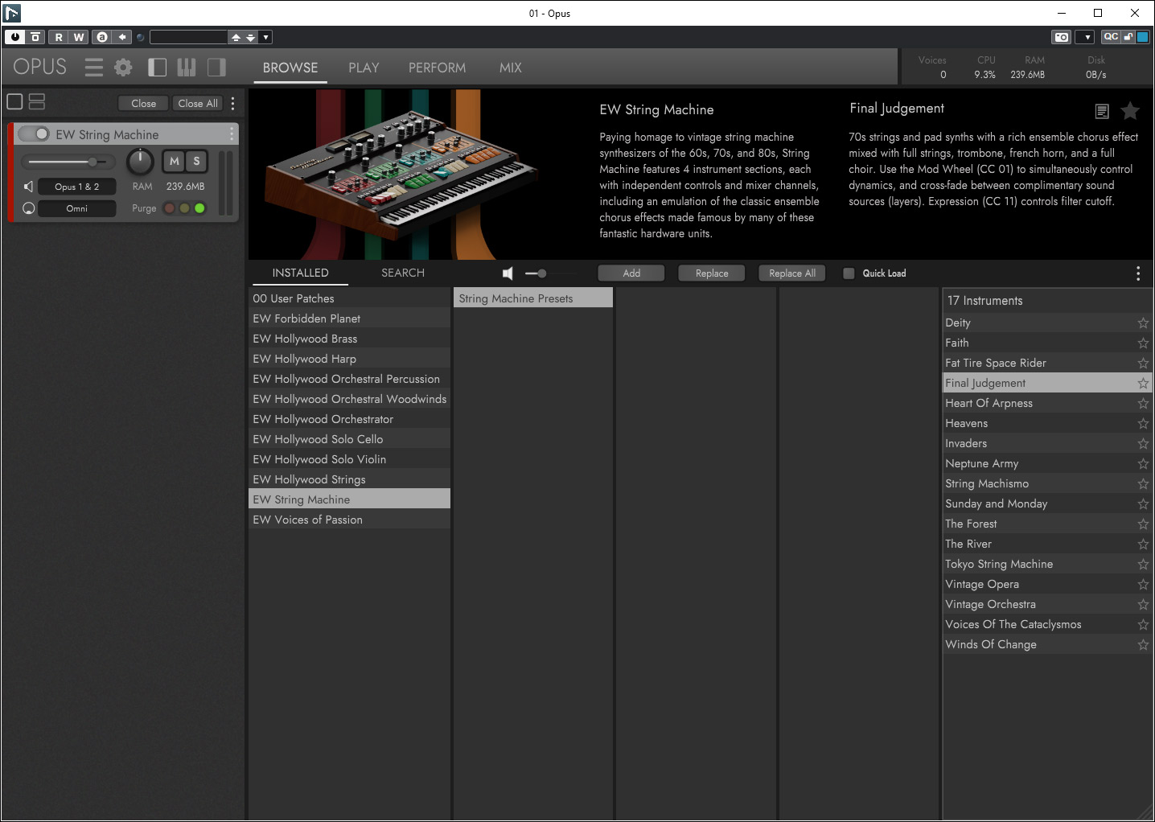The width and height of the screenshot is (1155, 822).
Task: Mute the EW String Machine instrument
Action: (x=174, y=161)
